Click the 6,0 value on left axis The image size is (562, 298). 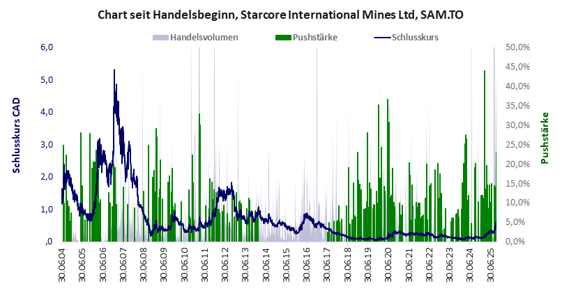click(47, 47)
